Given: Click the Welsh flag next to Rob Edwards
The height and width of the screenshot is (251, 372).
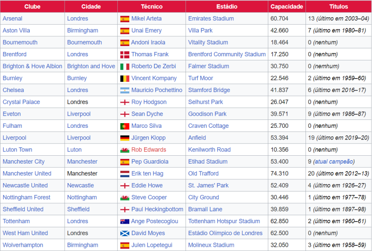Looking at the screenshot, I should (x=125, y=150).
